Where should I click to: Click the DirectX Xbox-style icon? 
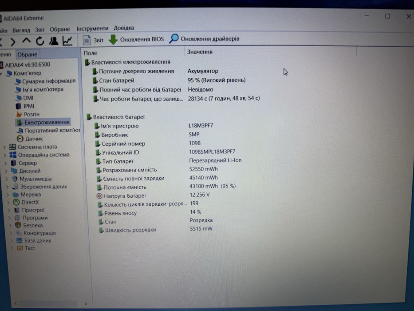(16, 202)
